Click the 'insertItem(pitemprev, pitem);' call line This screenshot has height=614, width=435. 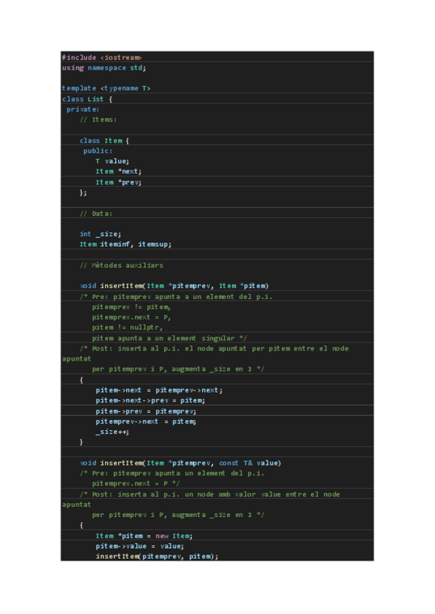[156, 556]
